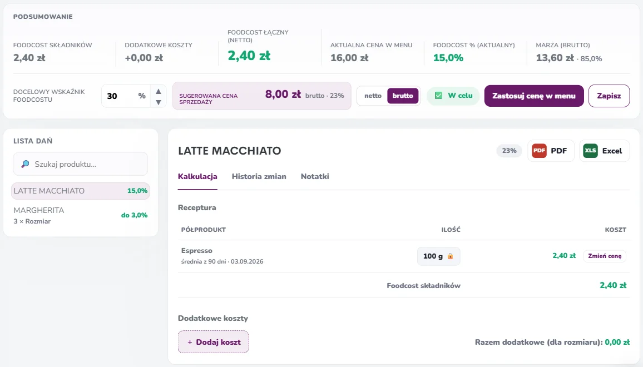Click the 100 g quantity field
The image size is (643, 367).
(438, 256)
